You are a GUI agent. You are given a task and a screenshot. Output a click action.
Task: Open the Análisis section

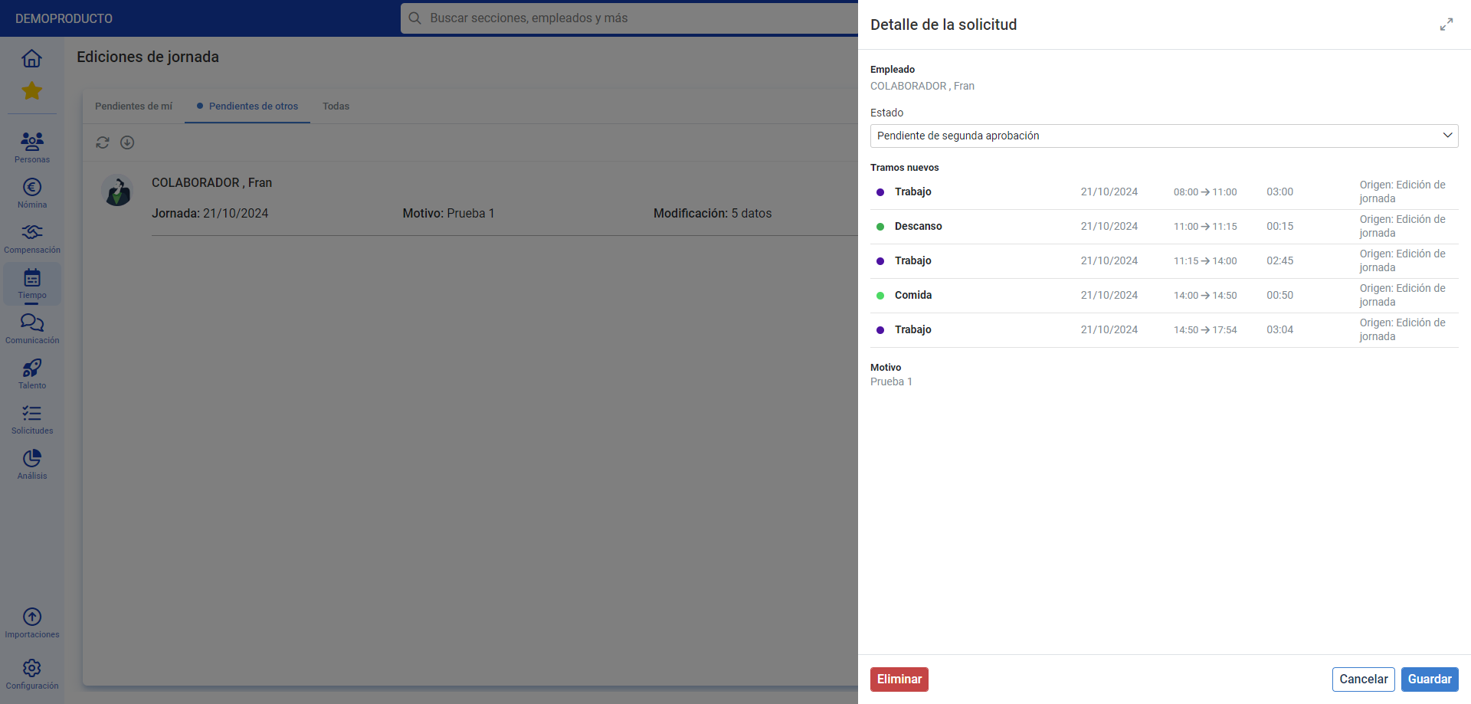(32, 464)
